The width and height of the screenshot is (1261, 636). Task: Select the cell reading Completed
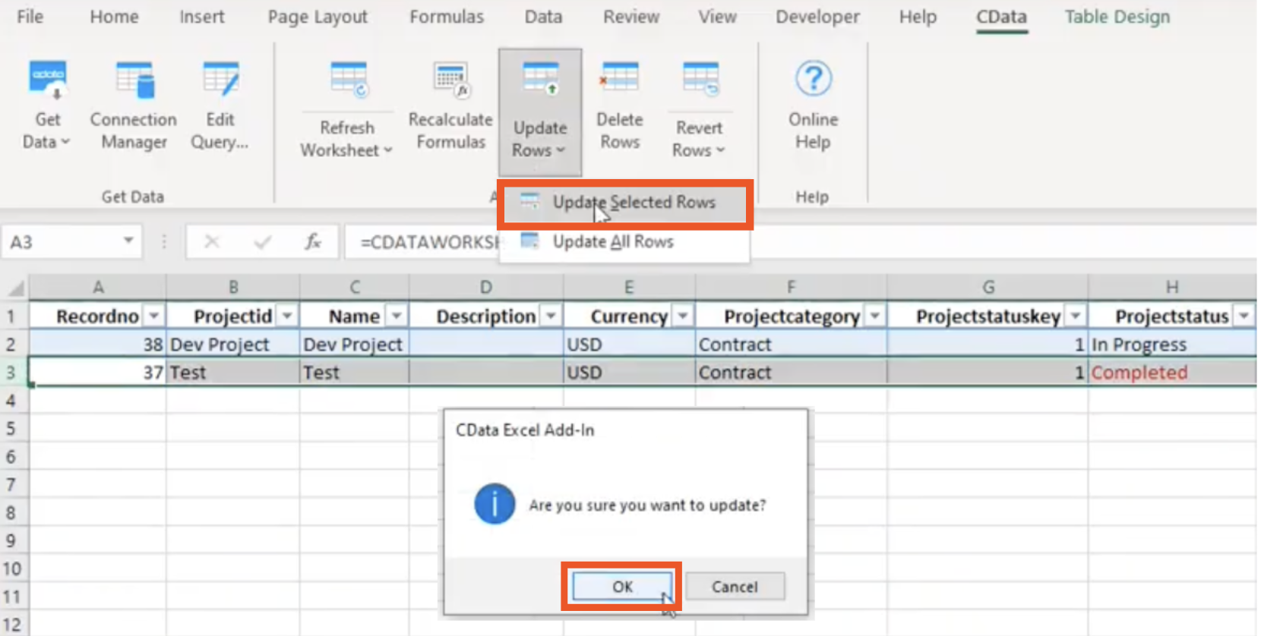coord(1171,373)
